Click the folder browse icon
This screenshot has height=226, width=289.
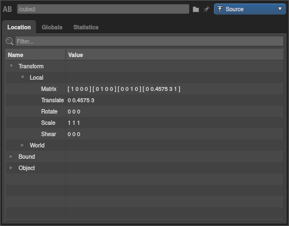coord(196,9)
